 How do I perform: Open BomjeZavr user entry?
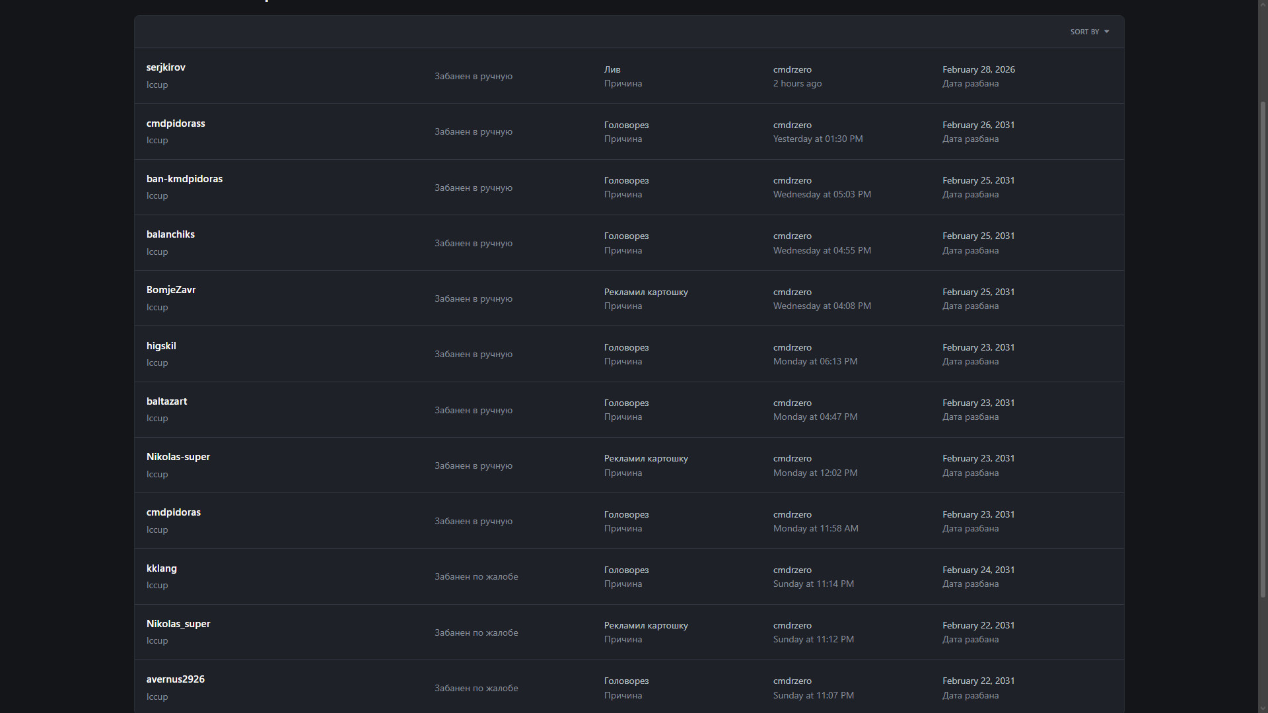[171, 290]
